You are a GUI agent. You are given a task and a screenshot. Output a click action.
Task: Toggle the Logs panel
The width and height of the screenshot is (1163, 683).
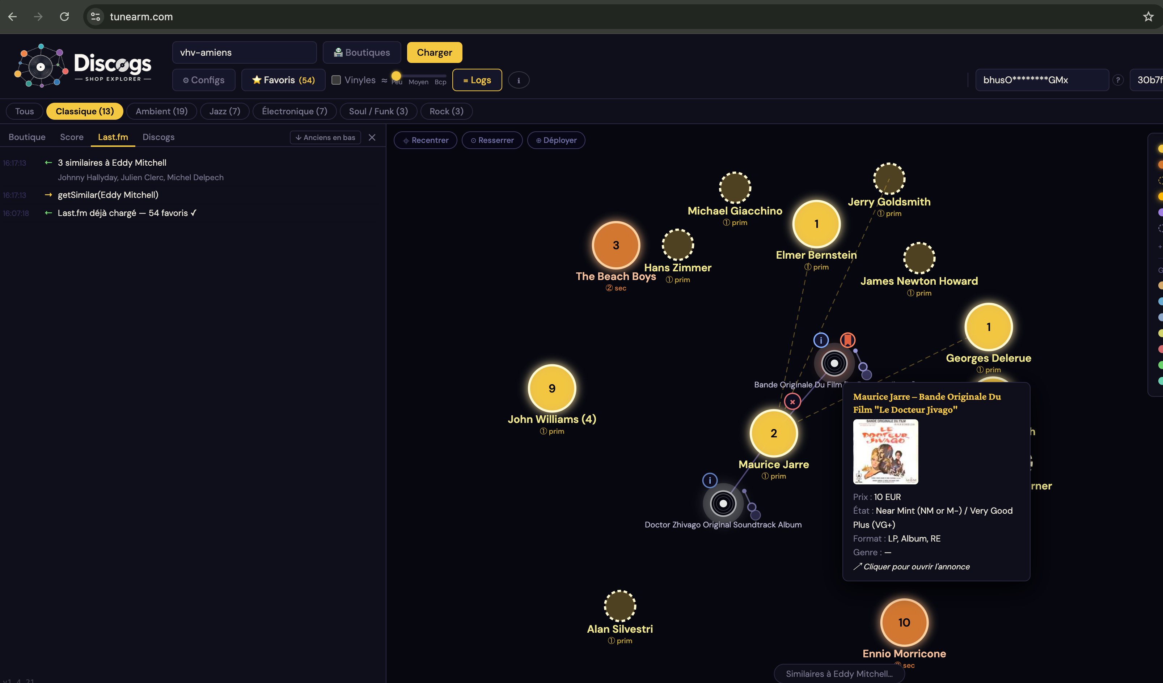tap(477, 80)
